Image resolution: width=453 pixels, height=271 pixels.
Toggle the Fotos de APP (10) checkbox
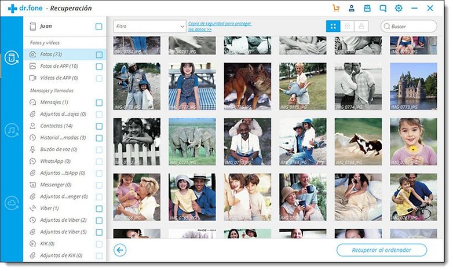pyautogui.click(x=99, y=67)
